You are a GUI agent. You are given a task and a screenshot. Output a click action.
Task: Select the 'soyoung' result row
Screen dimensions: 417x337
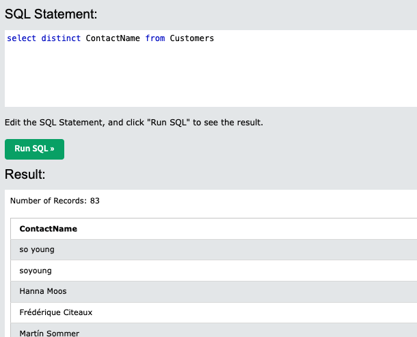(214, 271)
